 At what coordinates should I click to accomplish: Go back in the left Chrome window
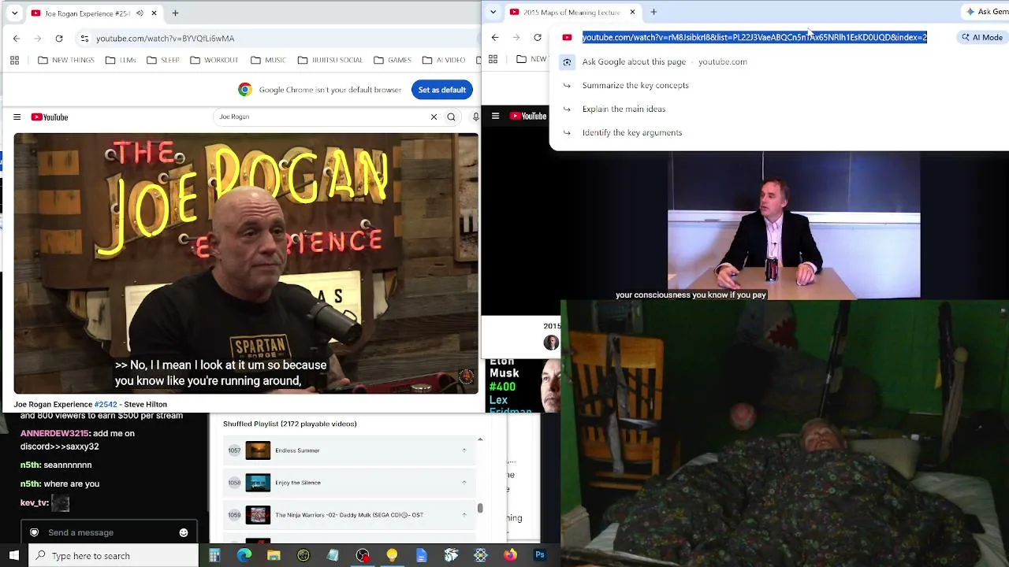(17, 38)
